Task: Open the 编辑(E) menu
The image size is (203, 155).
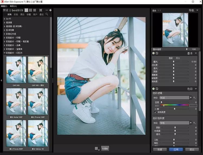Action: click(4, 6)
